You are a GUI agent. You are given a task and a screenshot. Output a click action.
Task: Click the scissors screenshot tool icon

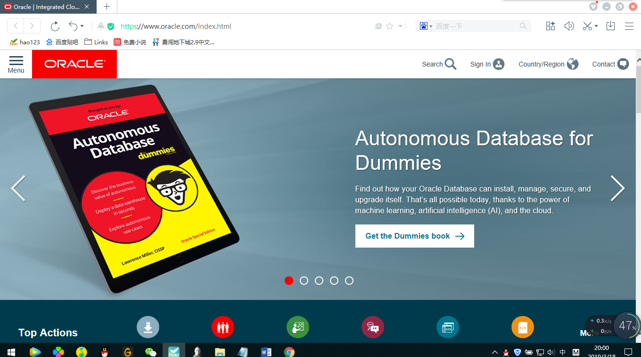(587, 26)
